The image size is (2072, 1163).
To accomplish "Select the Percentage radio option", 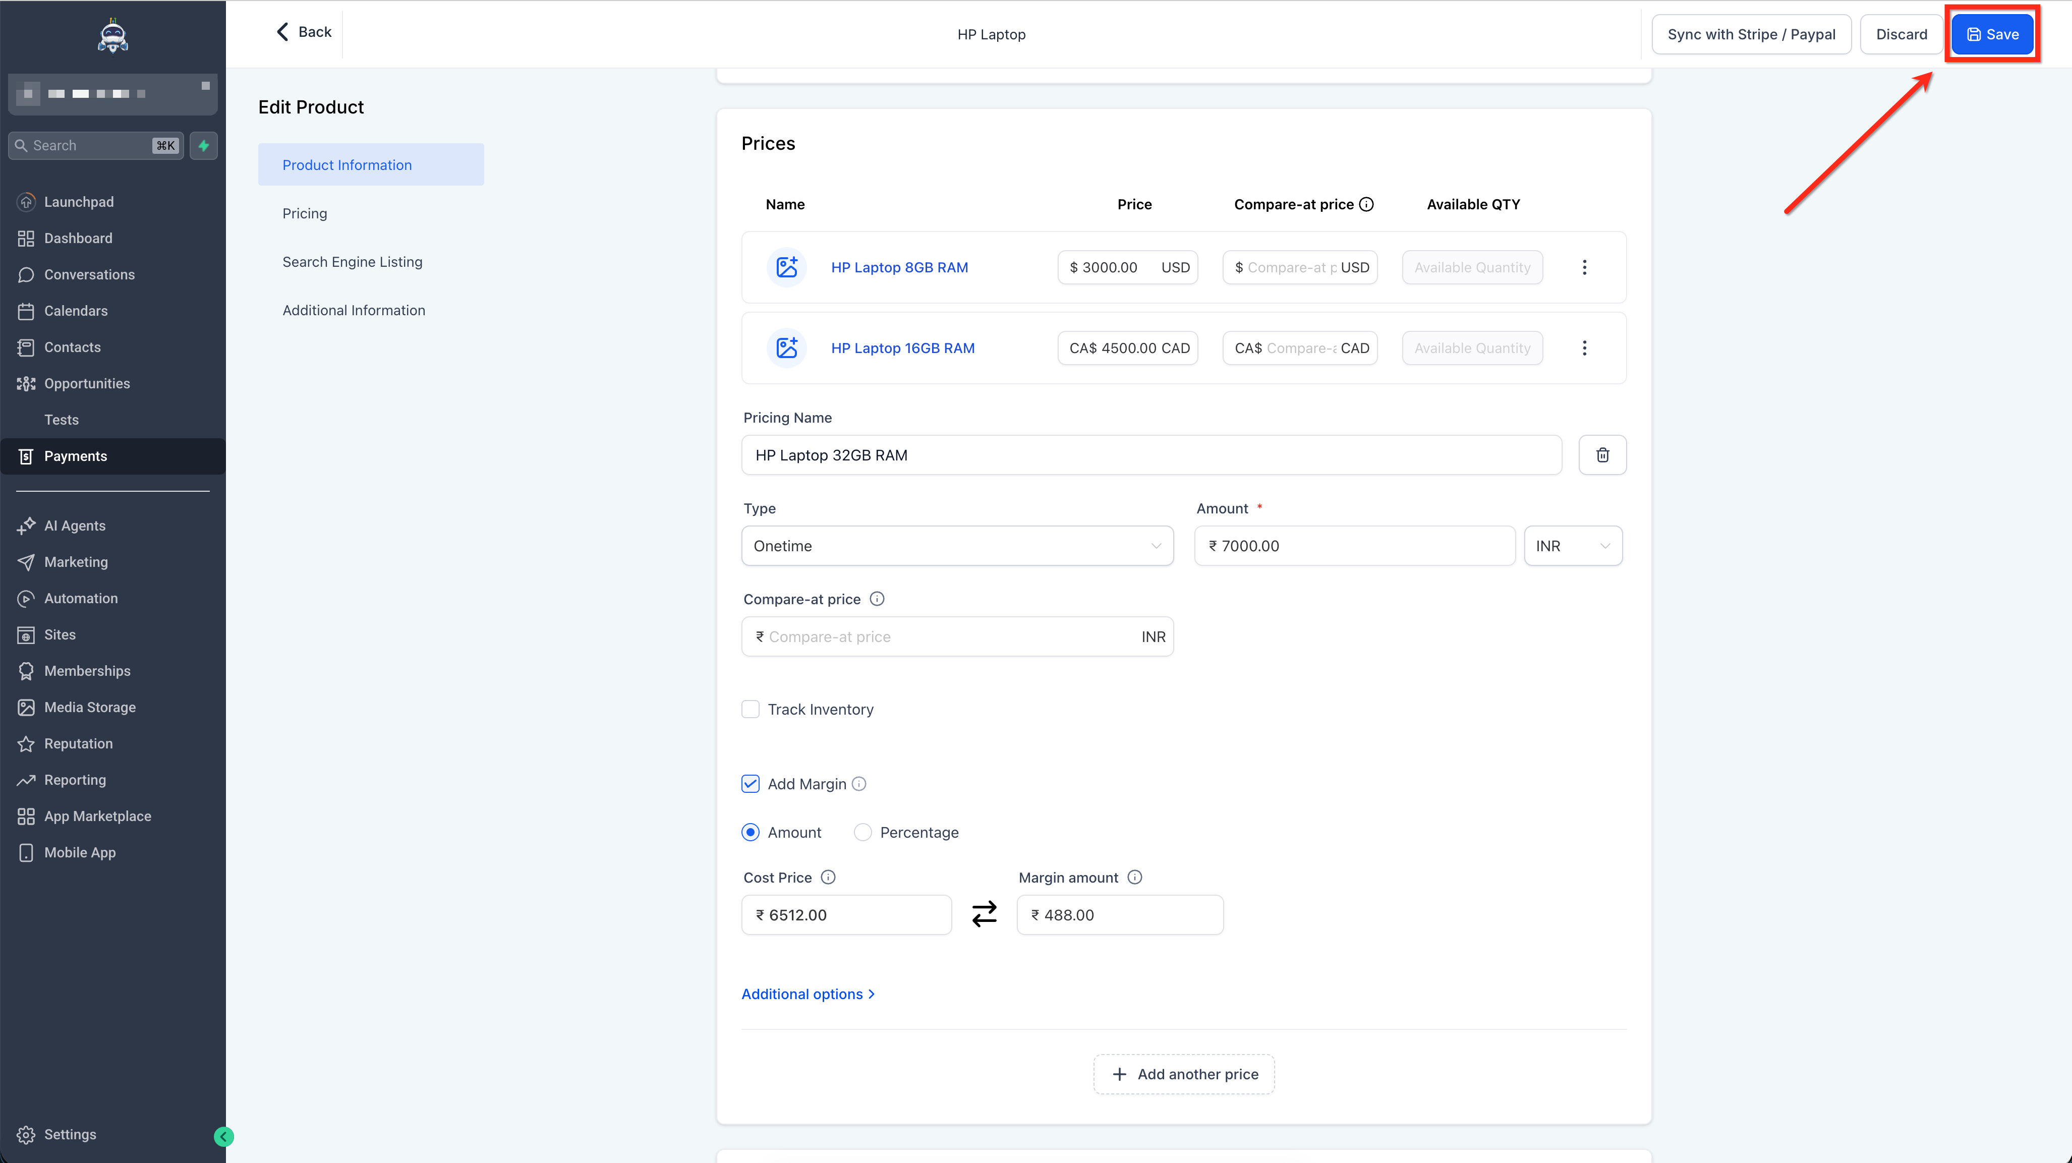I will point(862,833).
